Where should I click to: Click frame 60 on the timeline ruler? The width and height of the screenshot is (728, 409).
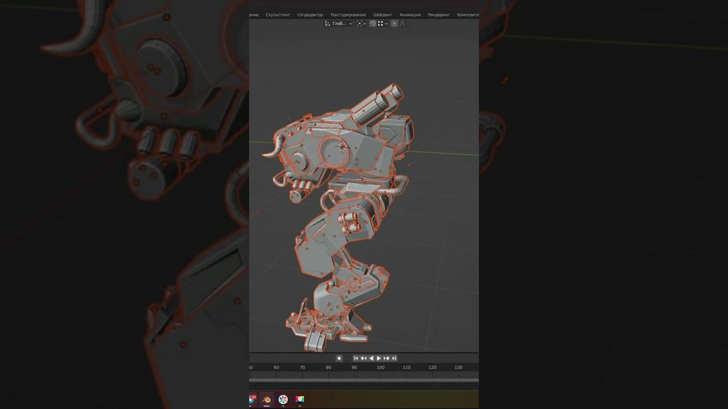click(x=276, y=368)
